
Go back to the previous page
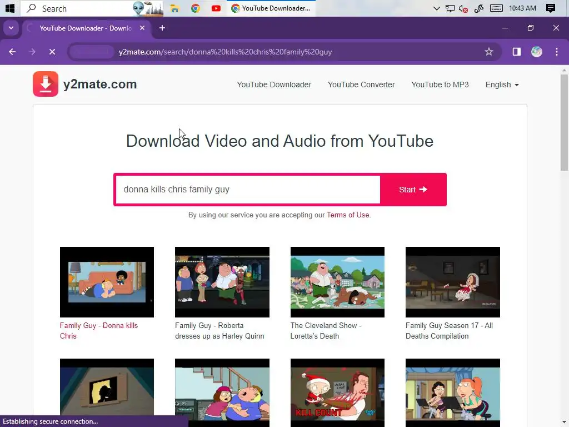[x=12, y=52]
